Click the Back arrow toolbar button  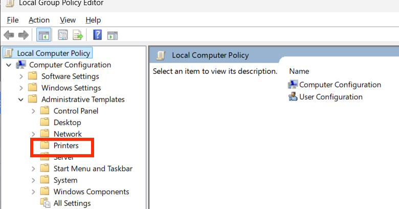[9, 35]
